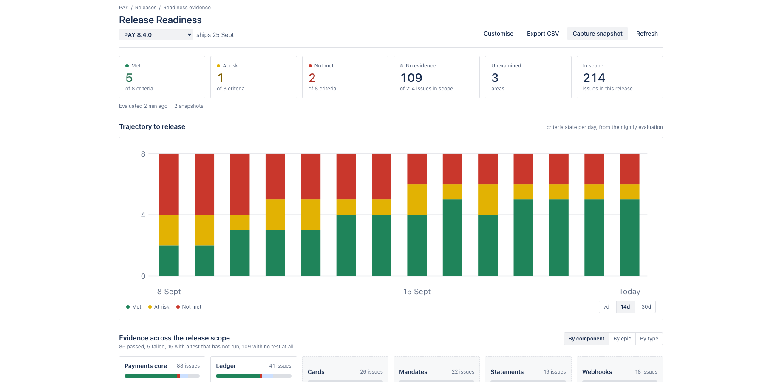The height and width of the screenshot is (382, 782).
Task: Export data with Export CSV
Action: point(543,34)
